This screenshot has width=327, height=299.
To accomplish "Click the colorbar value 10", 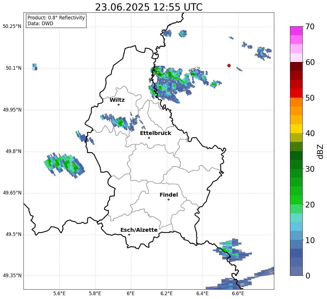I will tap(310, 240).
